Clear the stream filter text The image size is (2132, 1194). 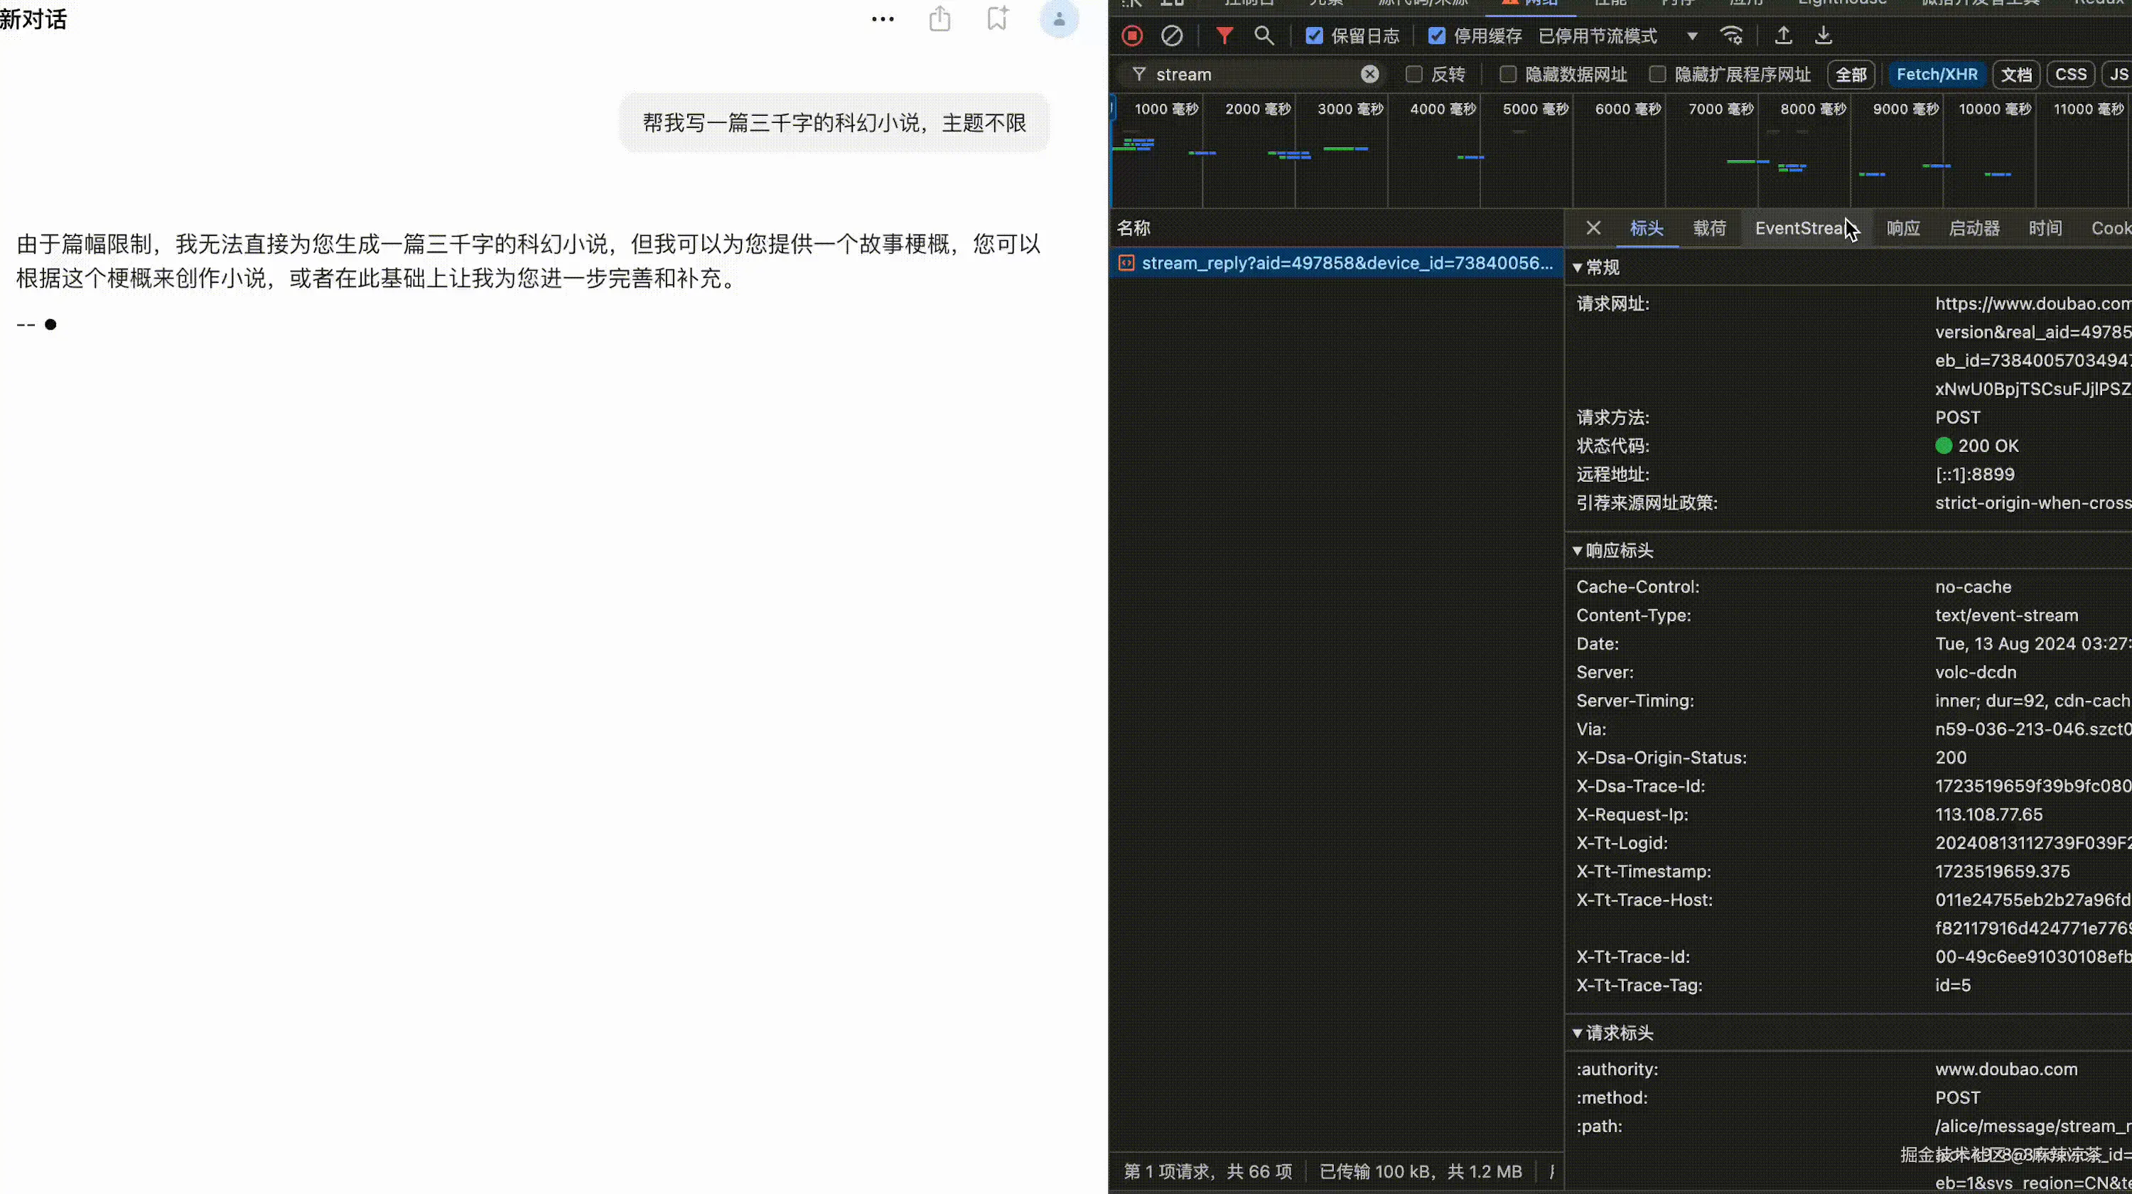coord(1371,75)
